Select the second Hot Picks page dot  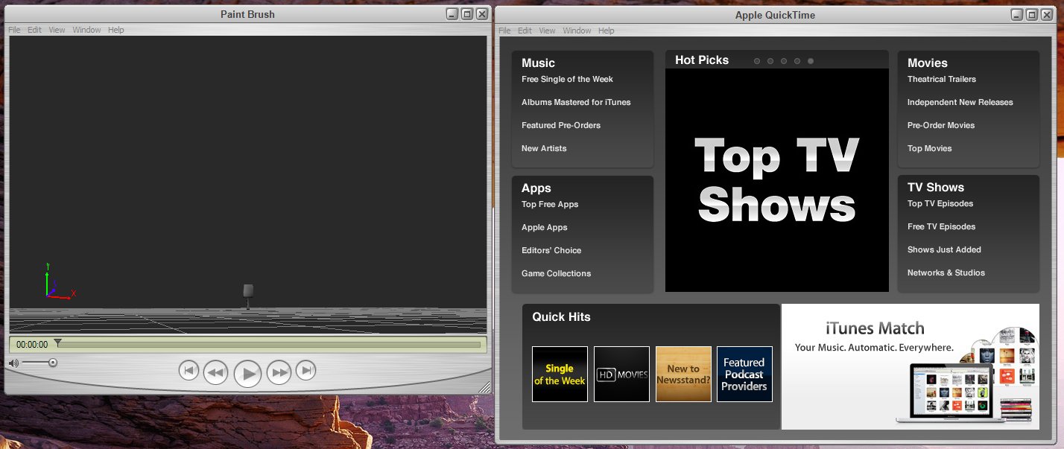pos(770,61)
